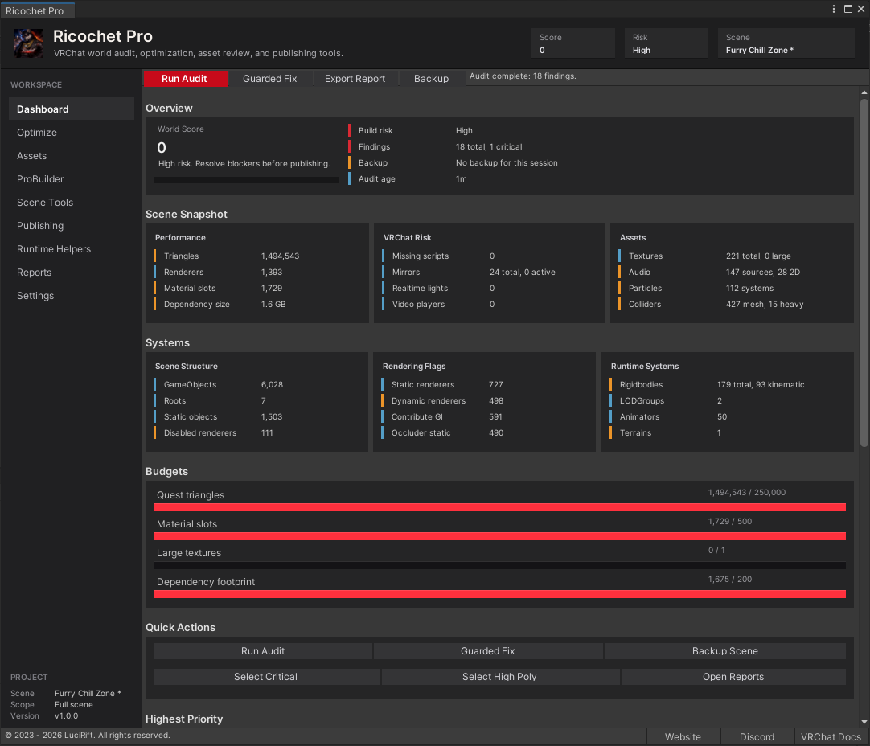Click the LODGroups row label
Viewport: 870px width, 746px height.
coord(642,400)
